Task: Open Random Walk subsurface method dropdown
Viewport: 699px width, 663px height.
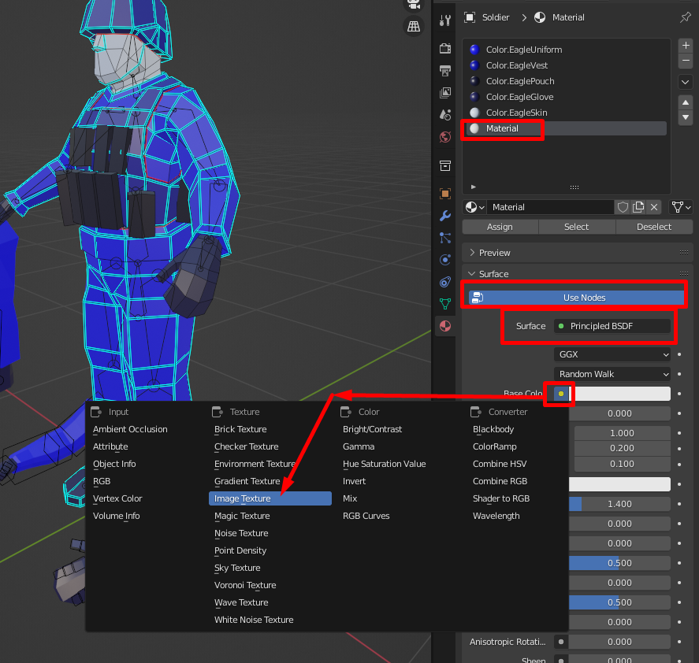Action: (612, 374)
